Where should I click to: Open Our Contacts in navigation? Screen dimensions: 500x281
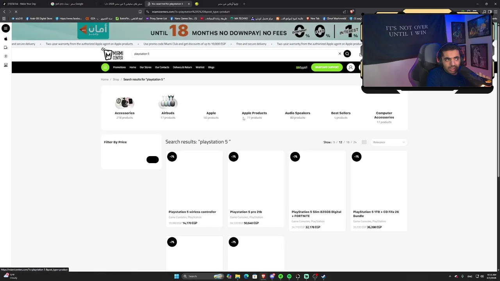(x=162, y=67)
